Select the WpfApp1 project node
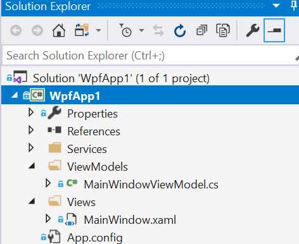The image size is (299, 244). [x=75, y=96]
